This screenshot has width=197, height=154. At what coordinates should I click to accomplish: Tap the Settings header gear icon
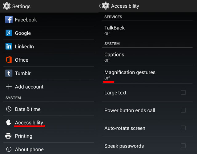(6, 6)
